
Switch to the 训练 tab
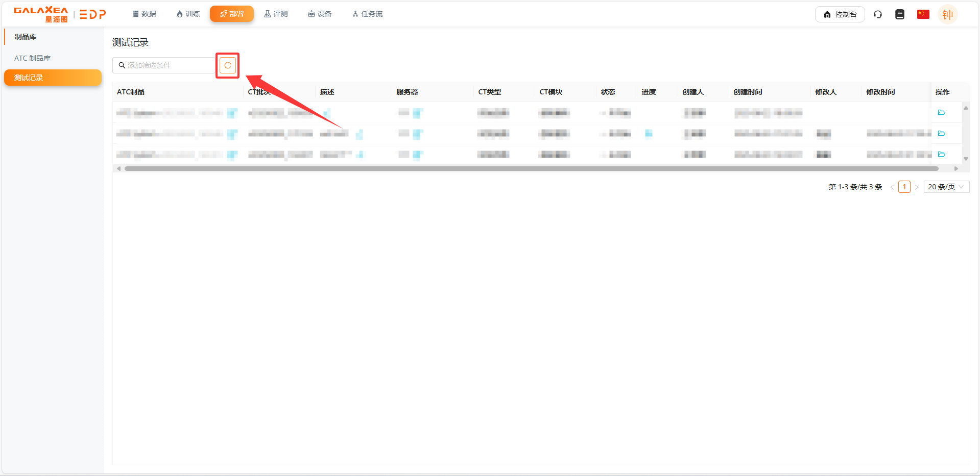[x=188, y=14]
